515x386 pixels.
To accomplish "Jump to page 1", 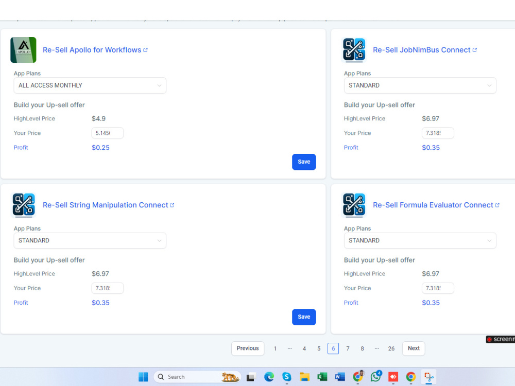I will pyautogui.click(x=275, y=348).
